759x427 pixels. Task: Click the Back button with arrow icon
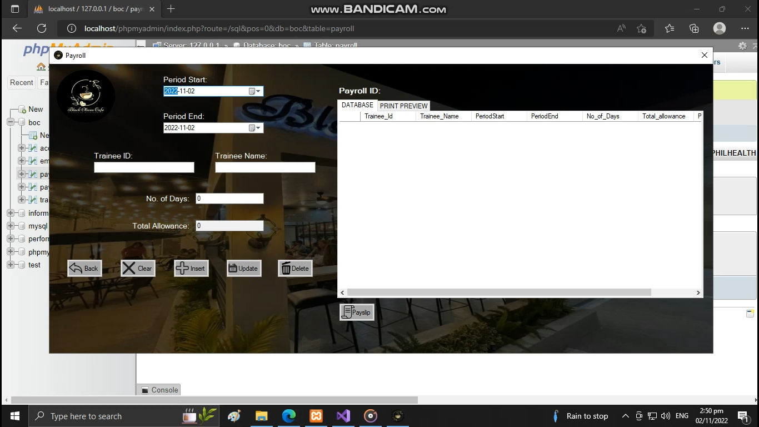(x=84, y=269)
